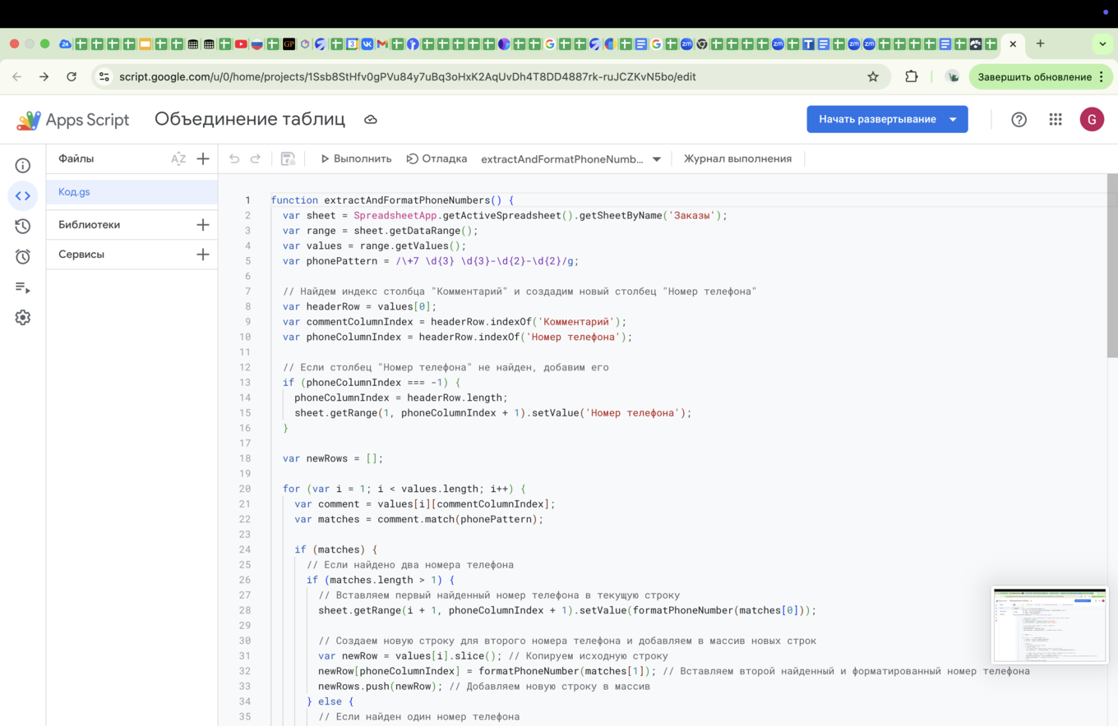The width and height of the screenshot is (1118, 726).
Task: Sort files alphabetically with the AZ icon
Action: (178, 159)
